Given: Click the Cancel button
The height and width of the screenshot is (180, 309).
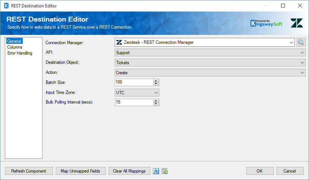Looking at the screenshot, I should 290,171.
